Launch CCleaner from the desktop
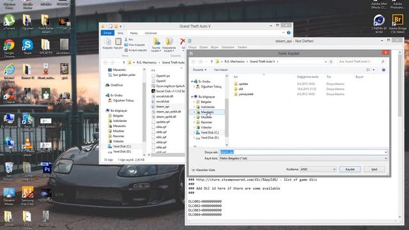This screenshot has height=230, width=409. coord(9,96)
